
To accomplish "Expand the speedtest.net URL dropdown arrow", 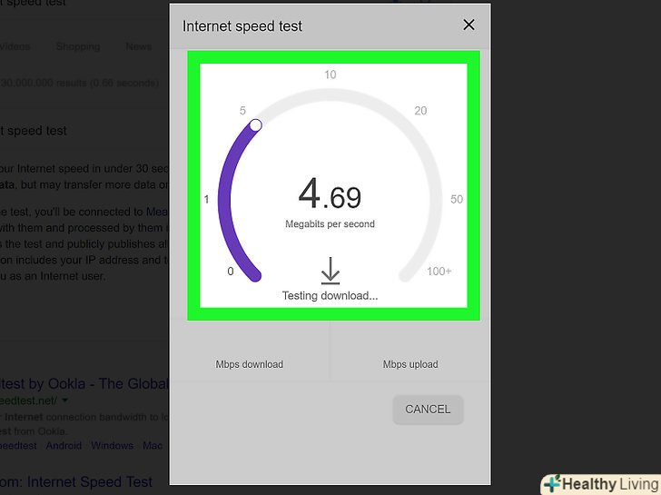I will 64,401.
